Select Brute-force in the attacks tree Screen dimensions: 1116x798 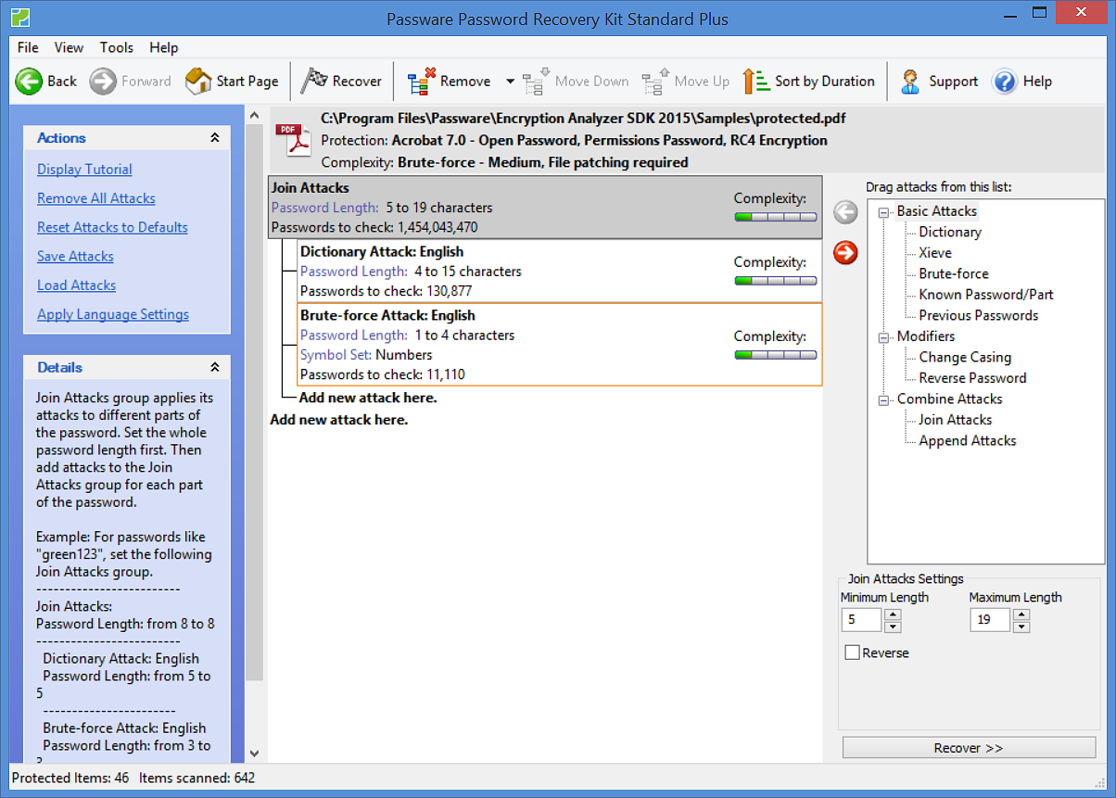click(x=954, y=273)
